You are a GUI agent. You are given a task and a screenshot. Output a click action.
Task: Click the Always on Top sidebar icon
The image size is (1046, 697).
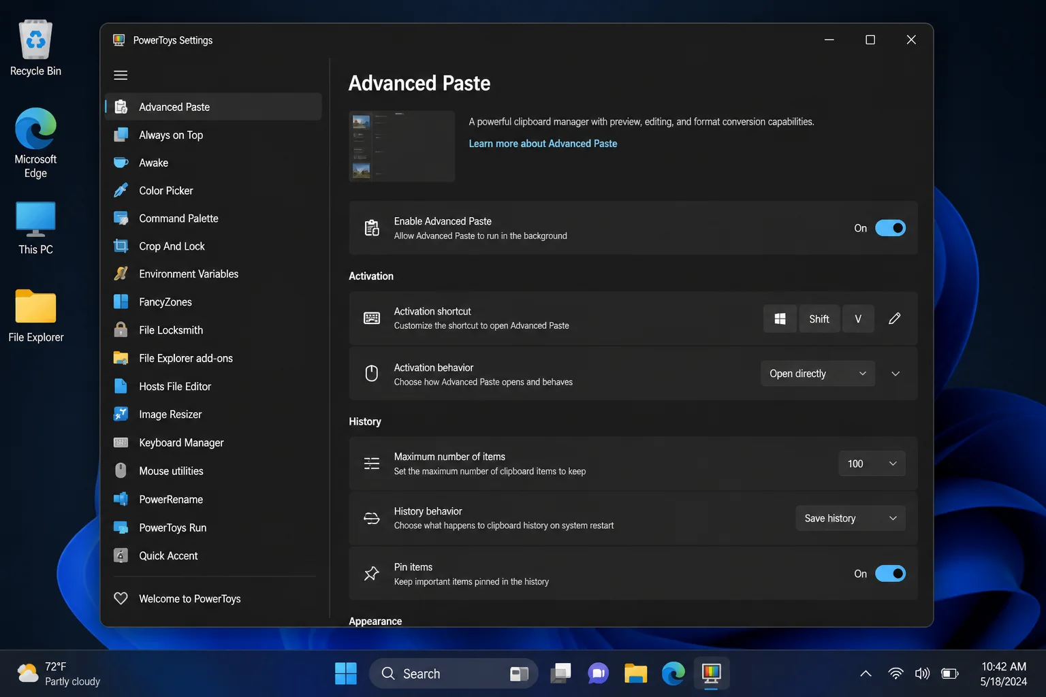[121, 135]
